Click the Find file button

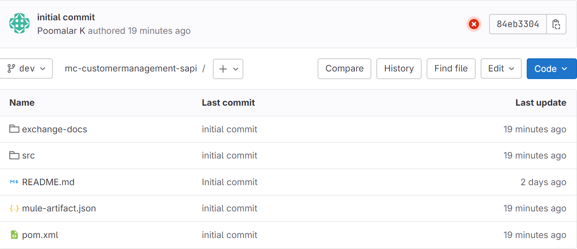[x=451, y=68]
